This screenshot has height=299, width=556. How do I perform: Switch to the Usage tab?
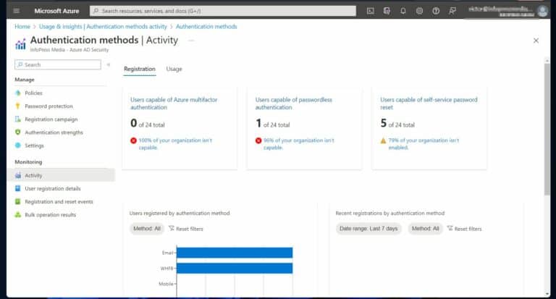[174, 69]
